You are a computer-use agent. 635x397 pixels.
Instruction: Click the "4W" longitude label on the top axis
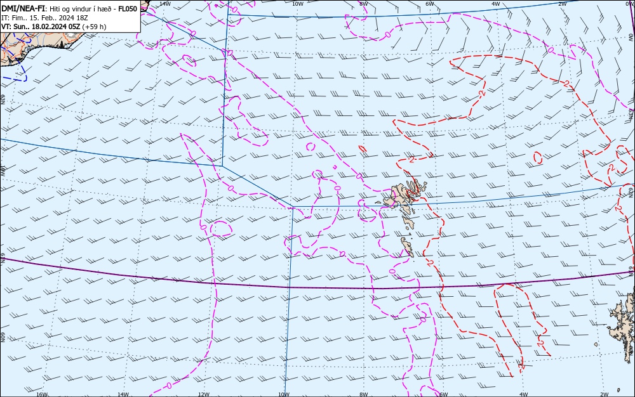coord(496,4)
